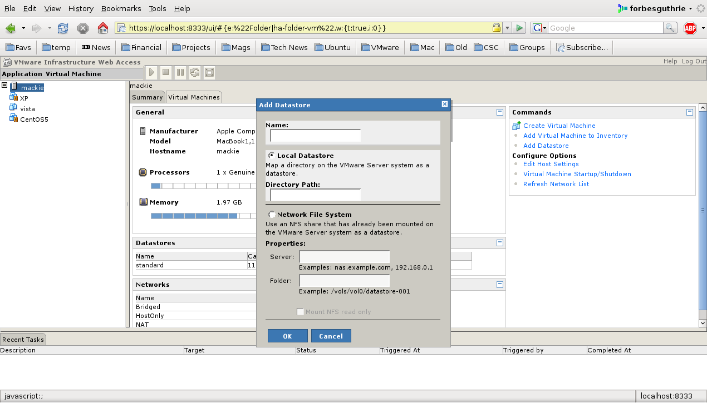Click the browser Stop loading icon
Image resolution: width=707 pixels, height=403 pixels.
83,28
